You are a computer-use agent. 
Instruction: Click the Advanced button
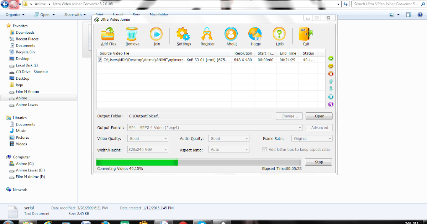[320, 128]
